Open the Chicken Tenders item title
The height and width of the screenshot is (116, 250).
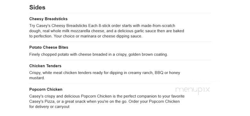[x=45, y=66]
